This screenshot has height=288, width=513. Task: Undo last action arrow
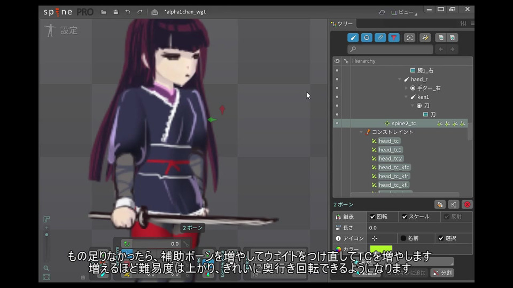tap(128, 12)
